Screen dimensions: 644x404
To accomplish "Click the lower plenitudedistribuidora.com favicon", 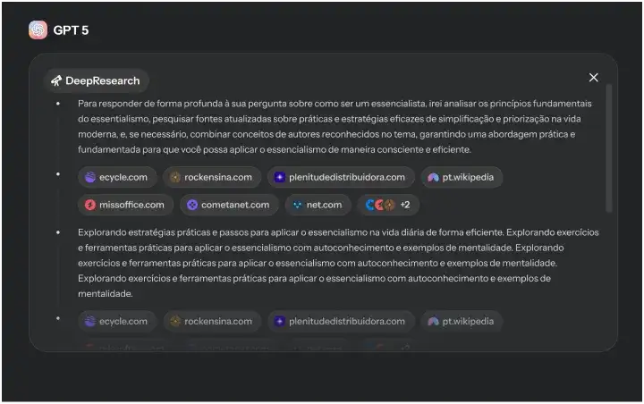I will pos(280,321).
